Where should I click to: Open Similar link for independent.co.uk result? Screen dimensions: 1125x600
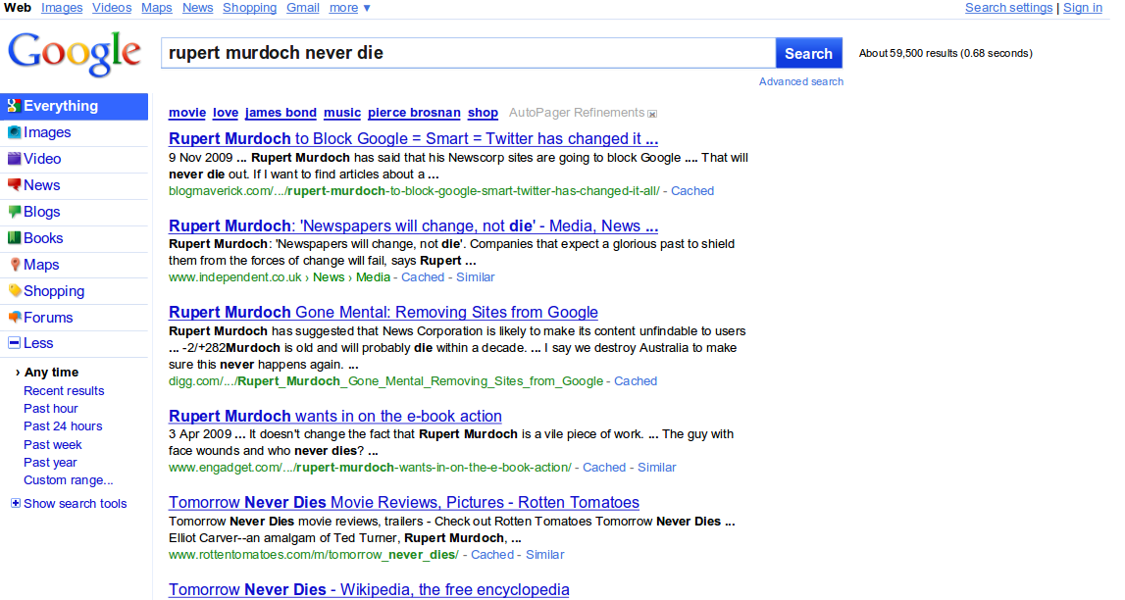click(x=475, y=277)
